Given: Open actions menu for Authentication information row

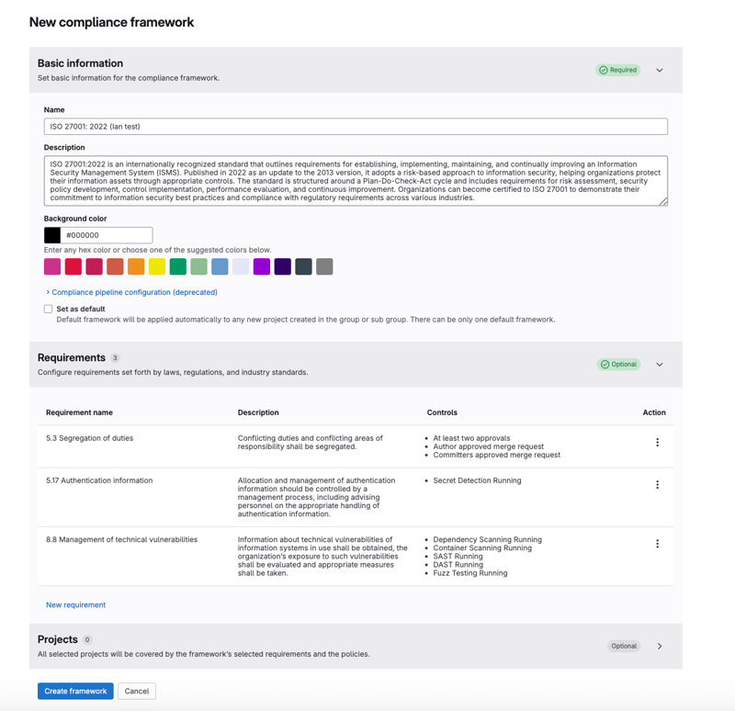Looking at the screenshot, I should coord(657,484).
